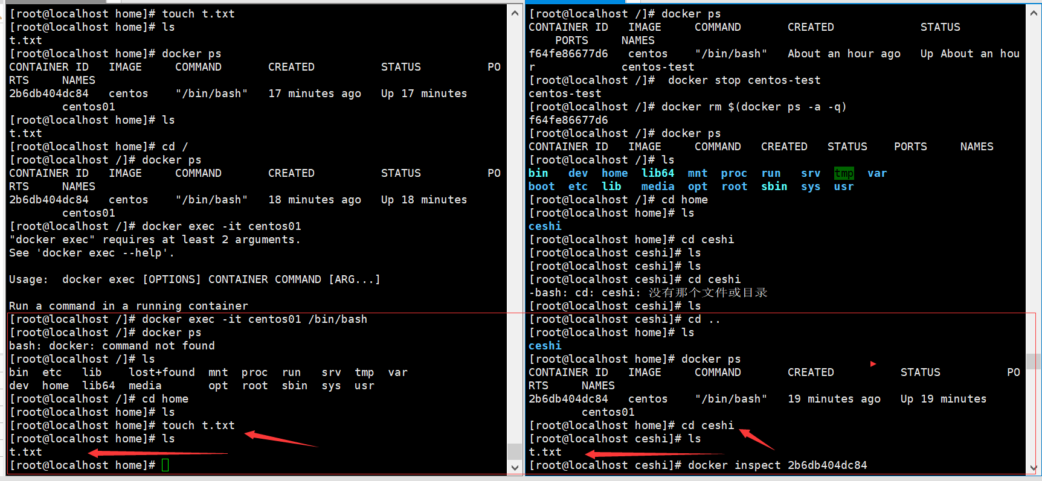Image resolution: width=1042 pixels, height=481 pixels.
Task: Click the 'docker inspect 2b6db404dc84' command
Action: pos(777,465)
